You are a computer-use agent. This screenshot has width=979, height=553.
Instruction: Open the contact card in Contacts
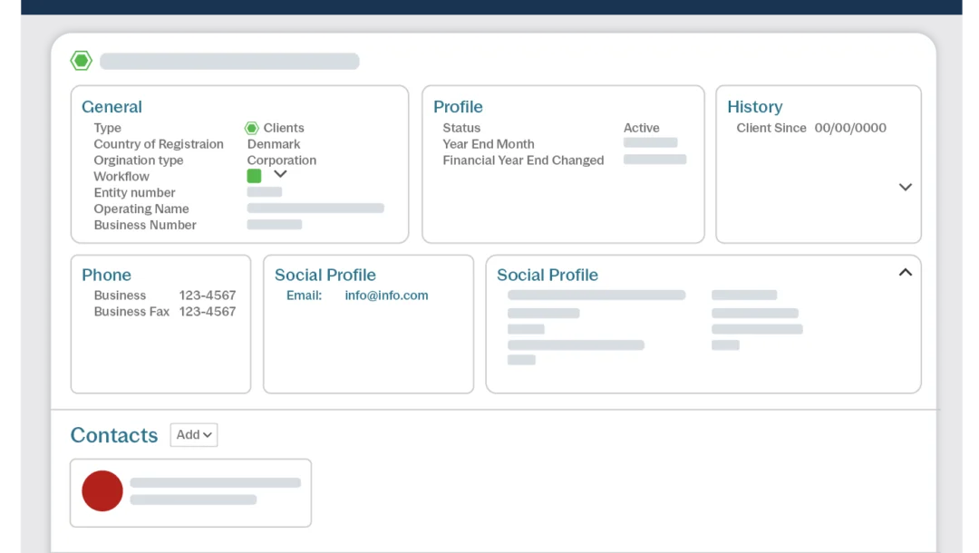(x=215, y=491)
